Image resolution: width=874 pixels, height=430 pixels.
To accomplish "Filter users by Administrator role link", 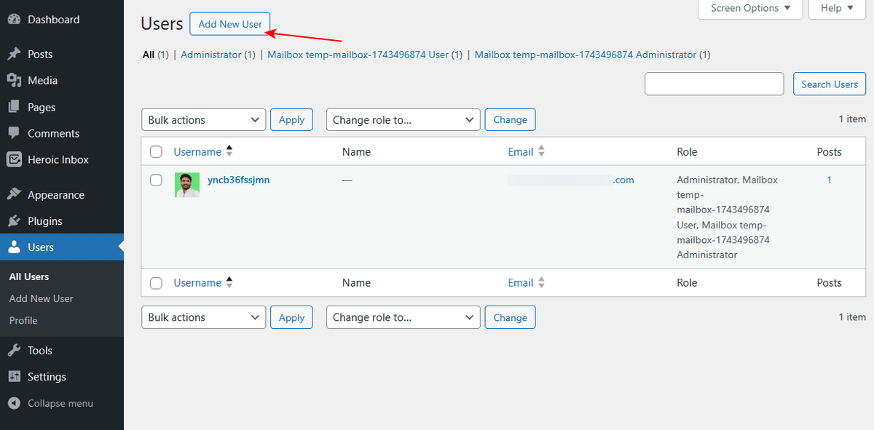I will 210,55.
